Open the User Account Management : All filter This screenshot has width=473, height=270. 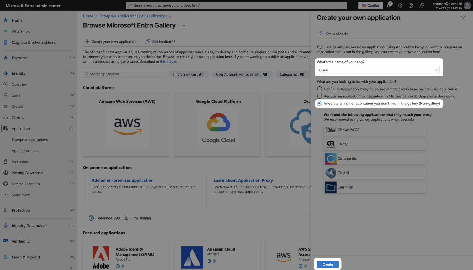pyautogui.click(x=242, y=74)
